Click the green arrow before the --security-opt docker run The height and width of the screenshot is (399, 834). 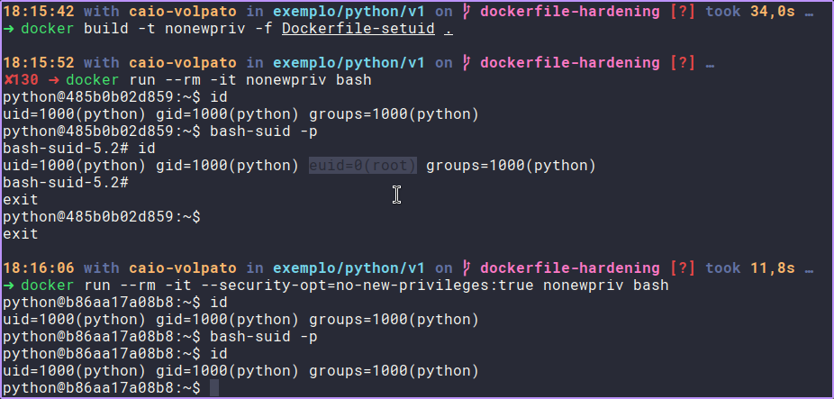click(8, 286)
